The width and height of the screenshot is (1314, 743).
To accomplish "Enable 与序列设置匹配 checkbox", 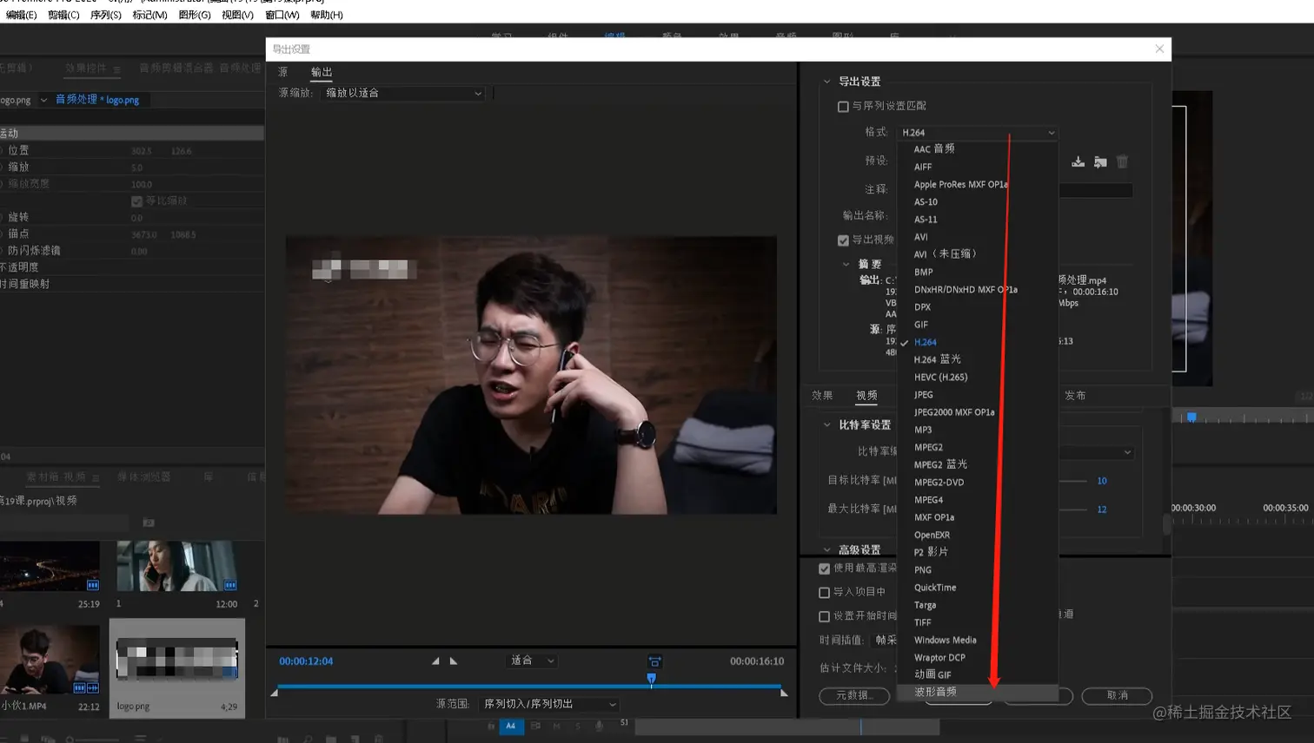I will pyautogui.click(x=843, y=107).
